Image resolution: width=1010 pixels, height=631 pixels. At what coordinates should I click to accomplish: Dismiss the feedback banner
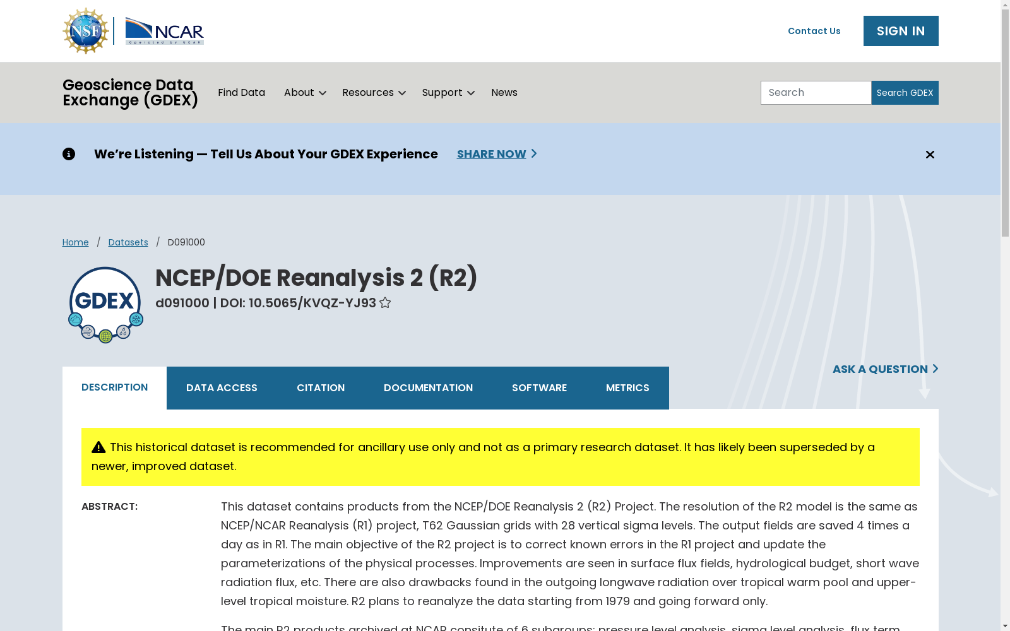pos(930,155)
